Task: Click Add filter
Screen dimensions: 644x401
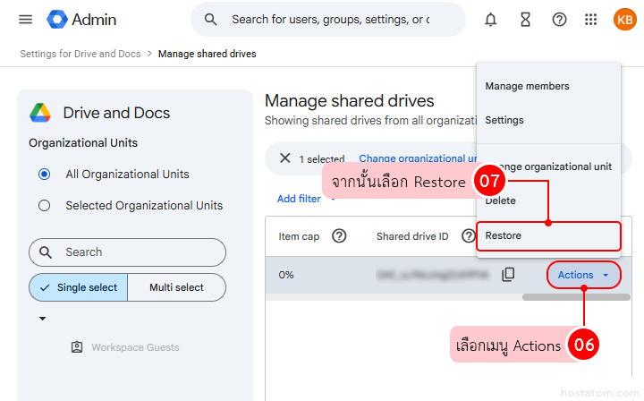Action: click(299, 199)
